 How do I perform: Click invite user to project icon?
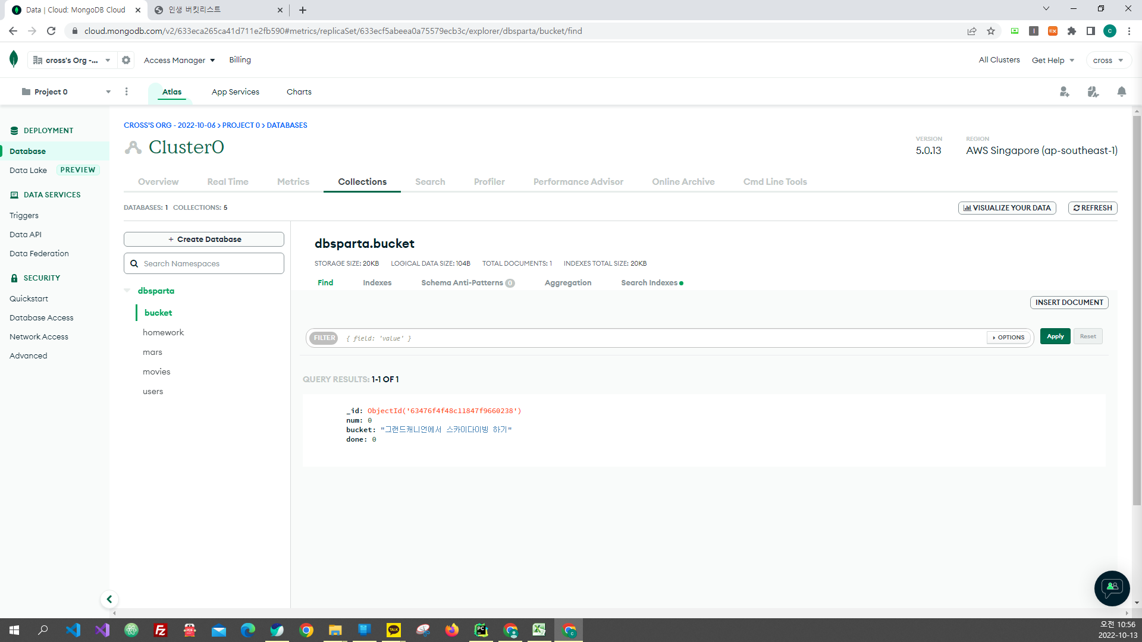pyautogui.click(x=1064, y=92)
